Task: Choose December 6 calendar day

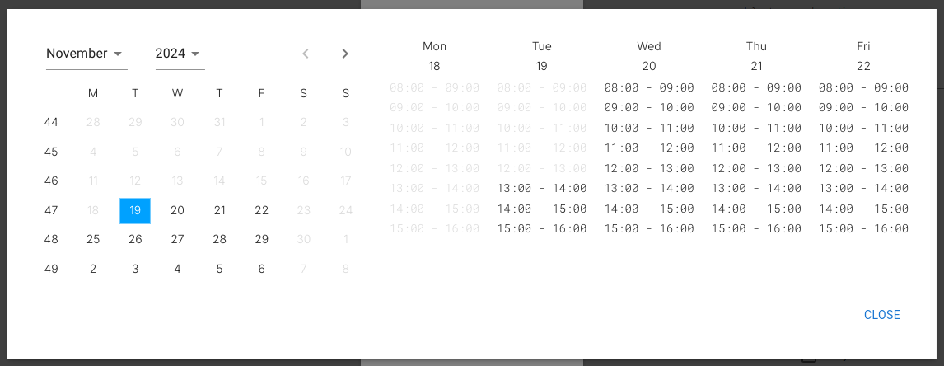Action: (x=261, y=269)
